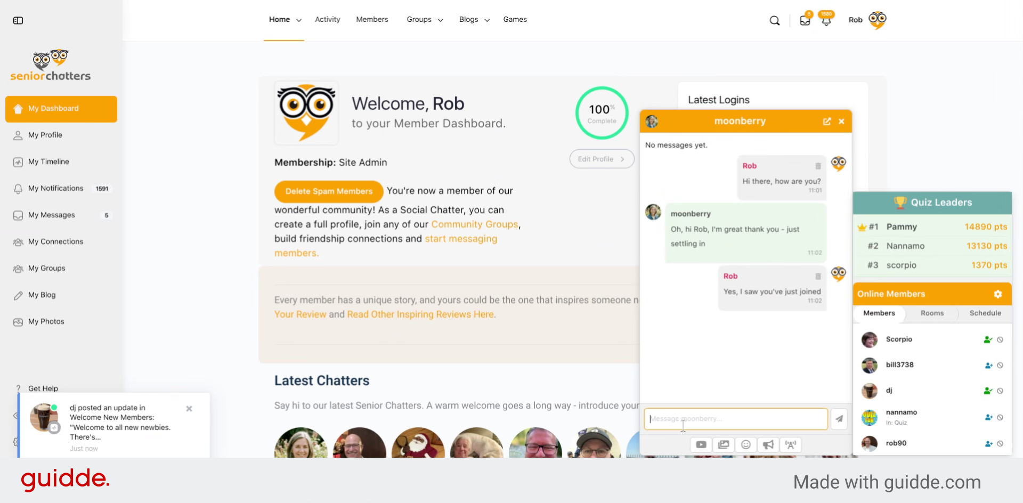Open the search magnifier icon
1023x503 pixels.
click(775, 21)
